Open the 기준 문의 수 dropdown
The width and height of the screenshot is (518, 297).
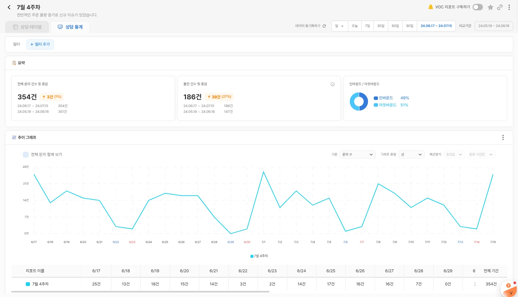(x=357, y=155)
